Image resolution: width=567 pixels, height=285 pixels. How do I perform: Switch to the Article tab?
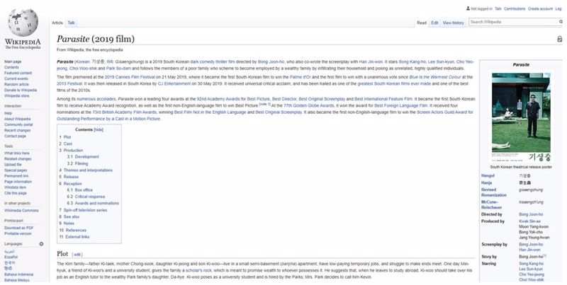point(57,23)
